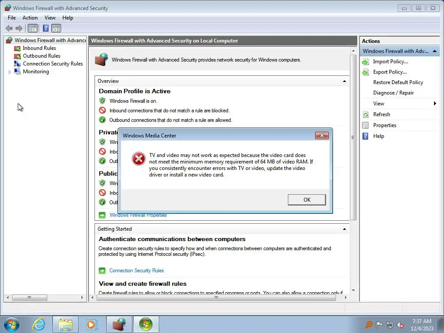Click the Action Center flag tray icon

[379, 325]
